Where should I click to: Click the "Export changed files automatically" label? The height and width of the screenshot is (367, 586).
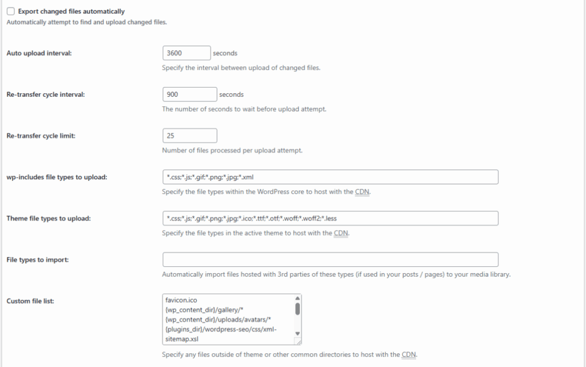(x=71, y=11)
